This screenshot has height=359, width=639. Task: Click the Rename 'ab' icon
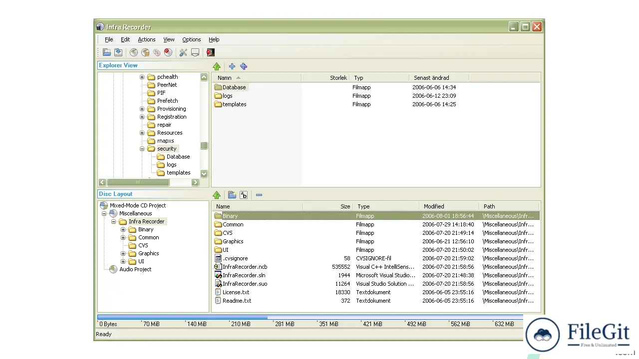tap(244, 195)
